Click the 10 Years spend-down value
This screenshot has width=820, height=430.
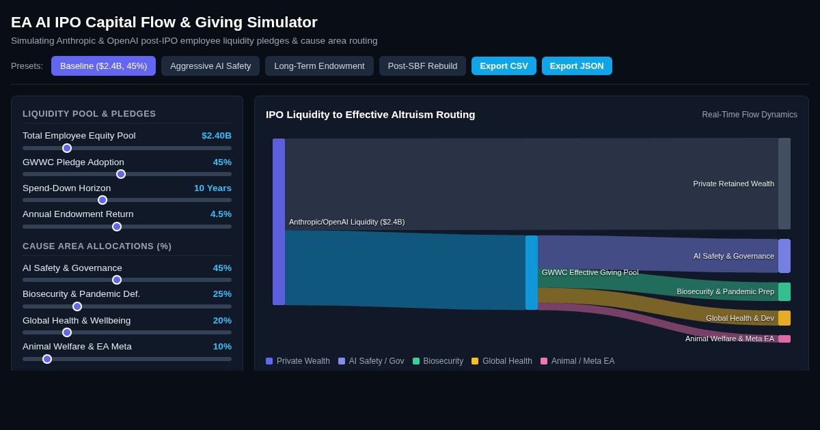pyautogui.click(x=213, y=188)
